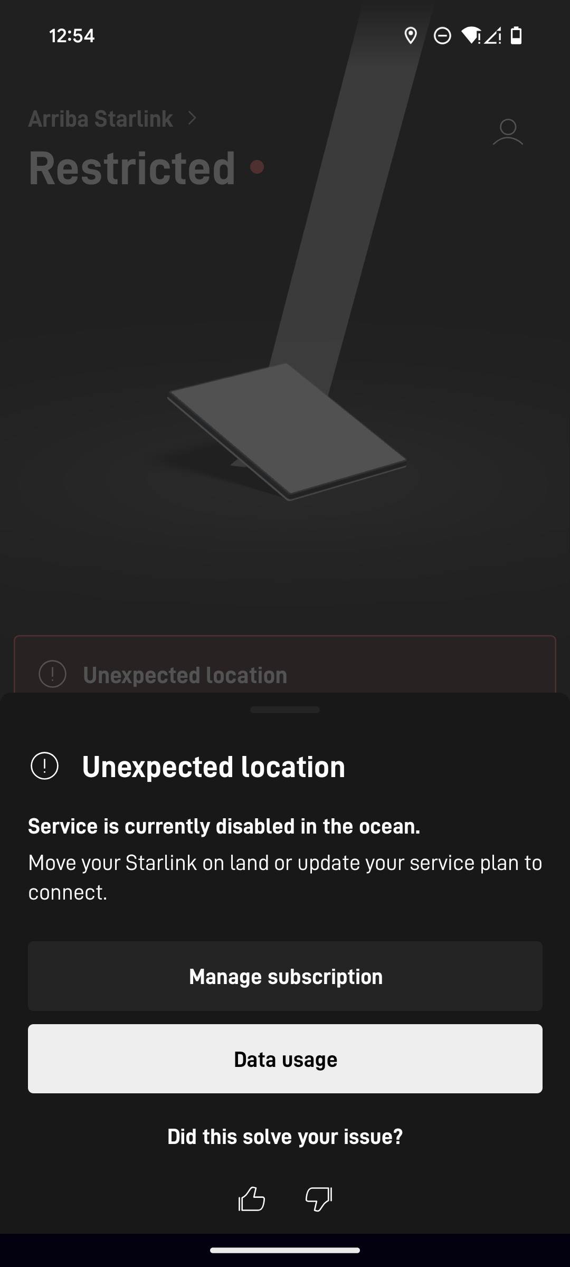Viewport: 570px width, 1267px height.
Task: Open Data usage
Action: coord(285,1059)
